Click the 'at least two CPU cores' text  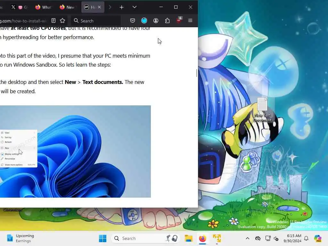coord(38,28)
